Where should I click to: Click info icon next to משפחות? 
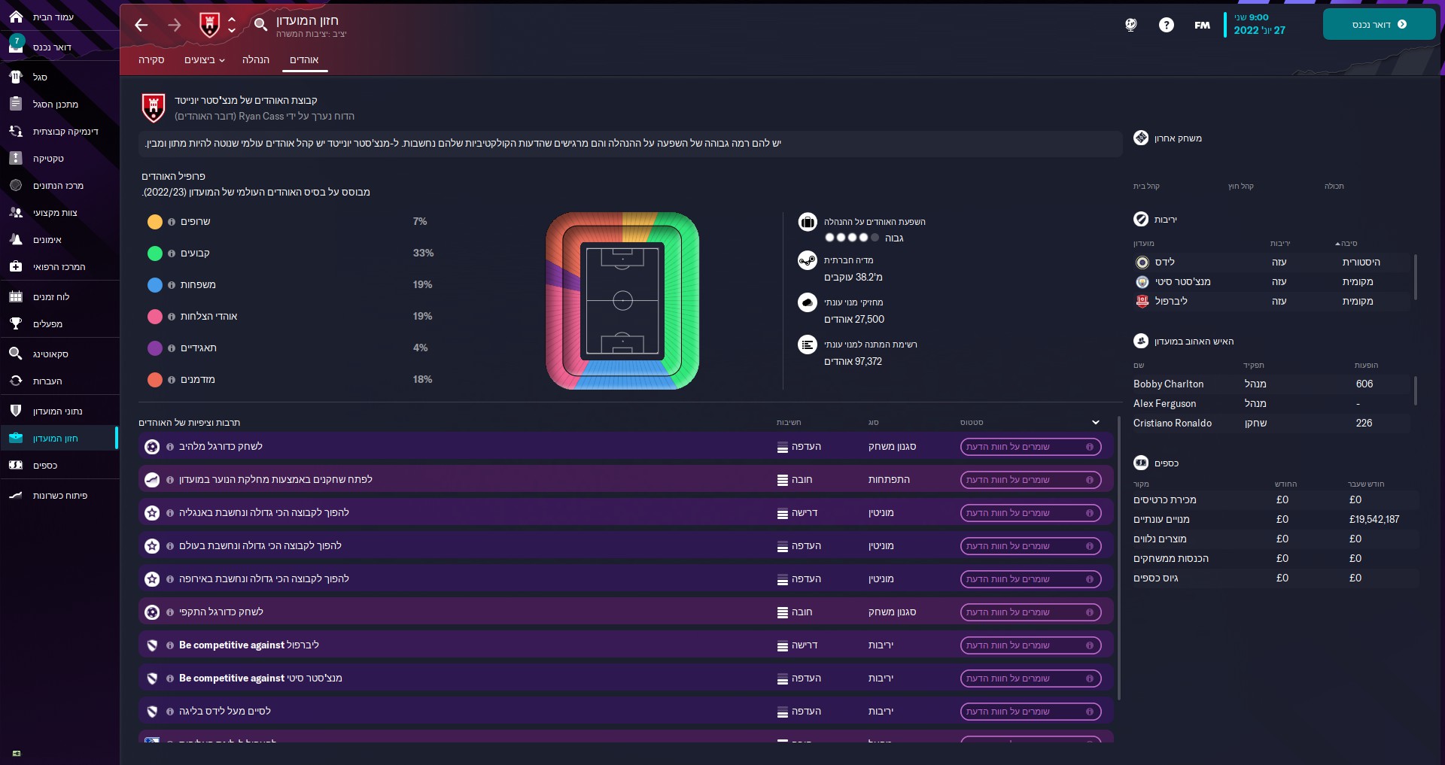(x=172, y=285)
